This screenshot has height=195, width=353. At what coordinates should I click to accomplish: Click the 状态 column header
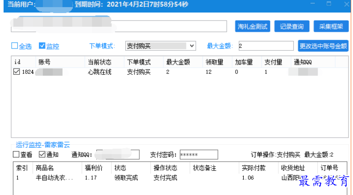click(131, 168)
